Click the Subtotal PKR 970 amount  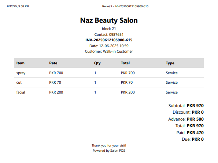(x=195, y=106)
